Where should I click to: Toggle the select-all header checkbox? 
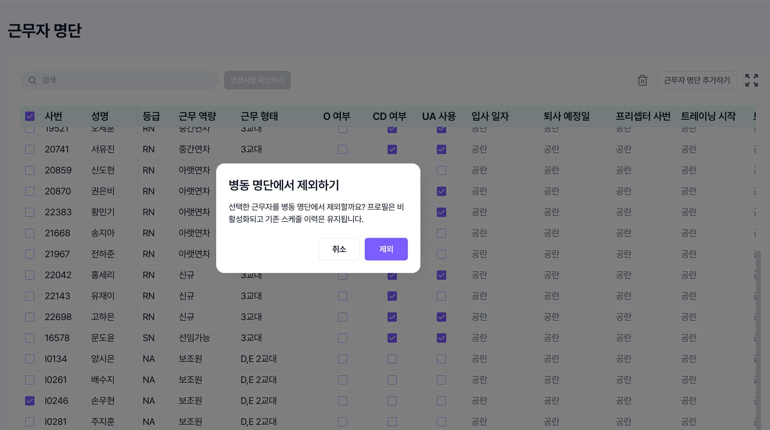tap(30, 116)
